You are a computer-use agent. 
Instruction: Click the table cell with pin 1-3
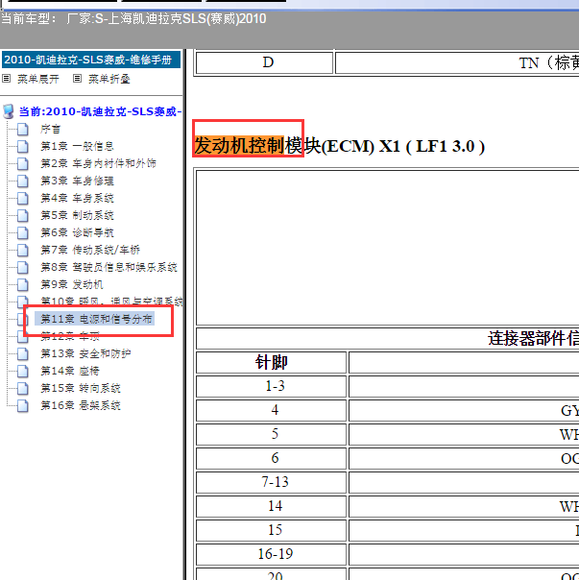(271, 386)
